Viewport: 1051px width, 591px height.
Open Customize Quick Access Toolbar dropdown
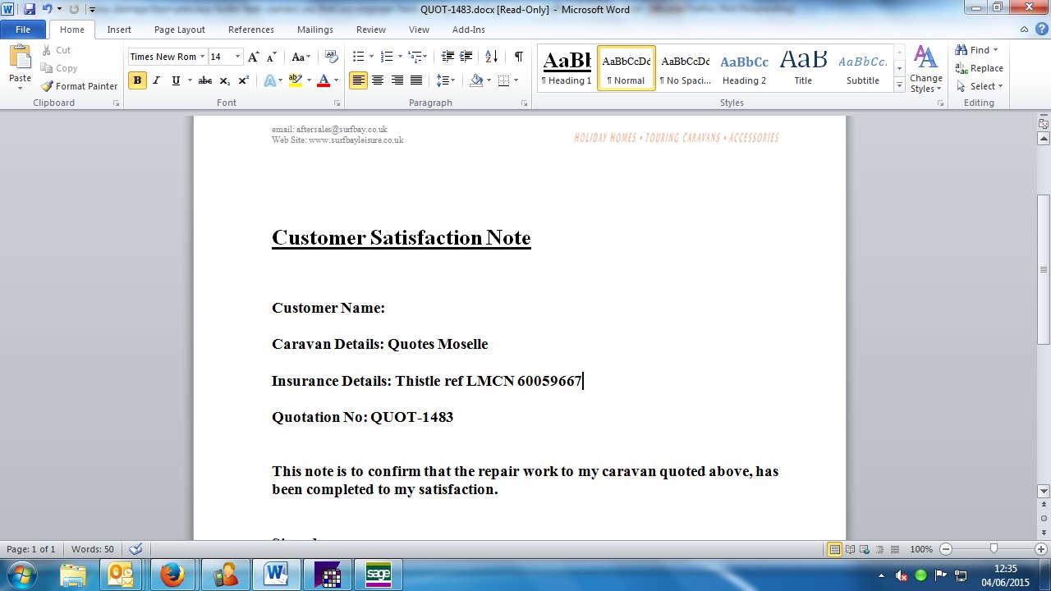pyautogui.click(x=92, y=10)
